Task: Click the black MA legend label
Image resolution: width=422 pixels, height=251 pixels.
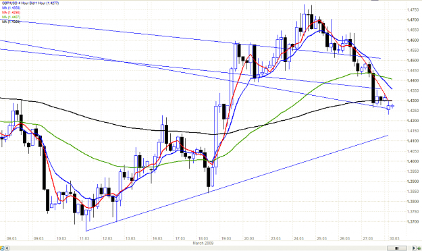Action: [11, 22]
